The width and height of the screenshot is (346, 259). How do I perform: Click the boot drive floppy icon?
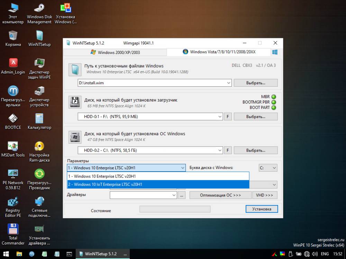pyautogui.click(x=75, y=102)
